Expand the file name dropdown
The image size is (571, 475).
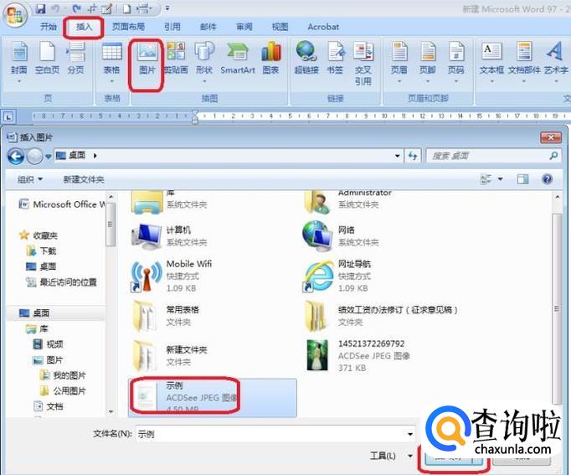[x=410, y=434]
